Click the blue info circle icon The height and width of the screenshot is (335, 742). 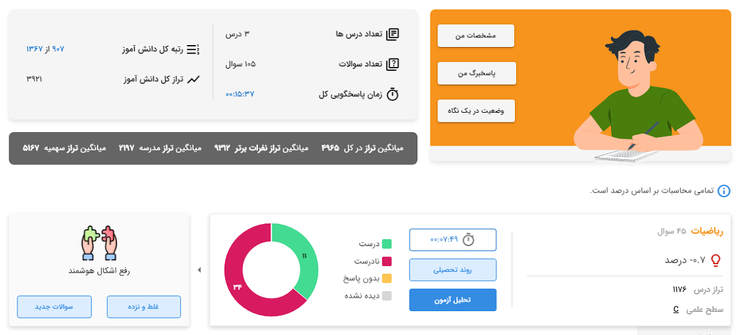[x=724, y=191]
